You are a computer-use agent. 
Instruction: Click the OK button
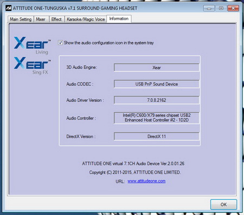point(223,204)
